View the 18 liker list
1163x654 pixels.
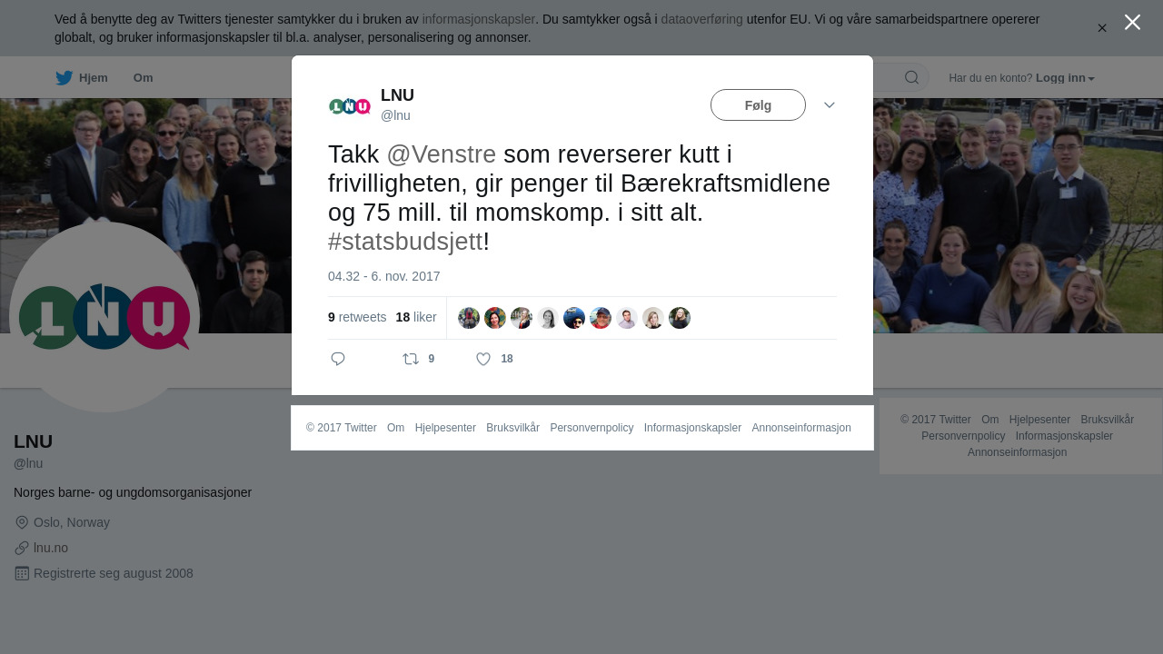tap(416, 317)
